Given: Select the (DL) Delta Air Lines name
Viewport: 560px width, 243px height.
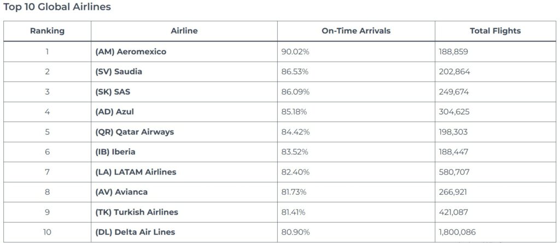Looking at the screenshot, I should coord(135,232).
